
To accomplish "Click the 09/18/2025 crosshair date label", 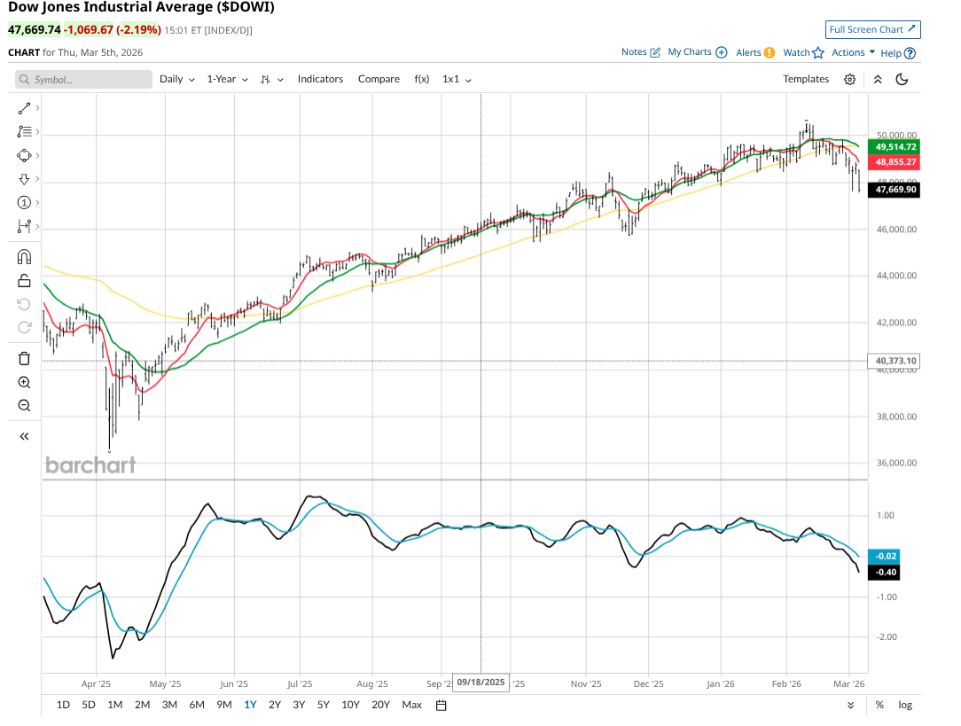I will point(480,683).
